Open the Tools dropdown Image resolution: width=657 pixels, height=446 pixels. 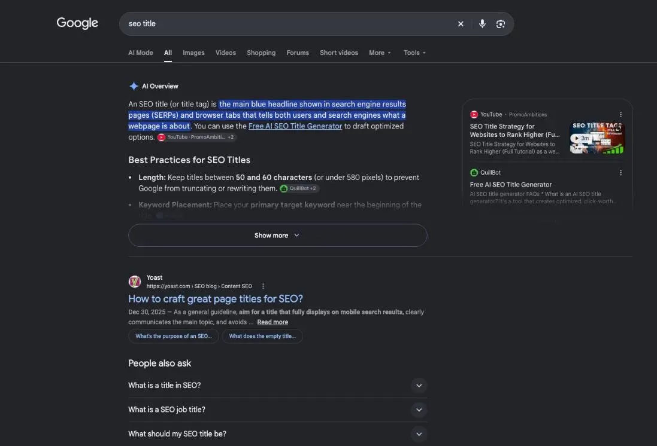(414, 53)
